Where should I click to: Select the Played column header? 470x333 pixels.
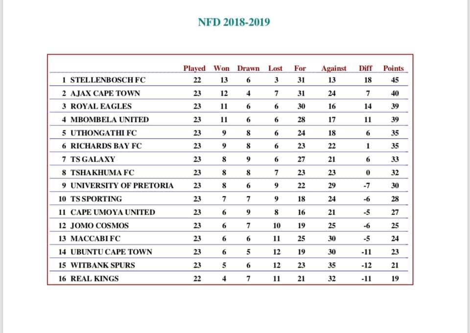(194, 69)
